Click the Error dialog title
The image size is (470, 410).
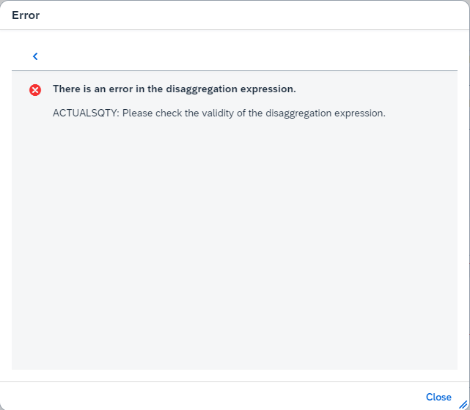[x=26, y=15]
